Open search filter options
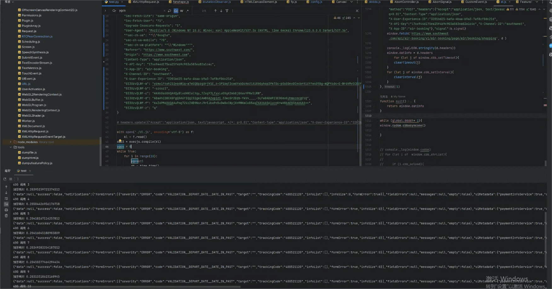Image resolution: width=552 pixels, height=289 pixels. click(227, 11)
